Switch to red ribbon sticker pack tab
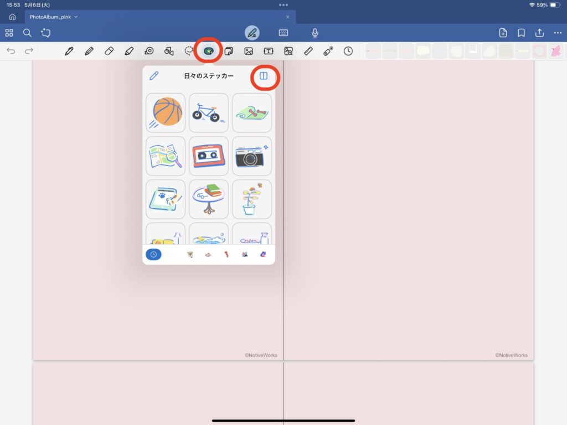 (x=226, y=254)
